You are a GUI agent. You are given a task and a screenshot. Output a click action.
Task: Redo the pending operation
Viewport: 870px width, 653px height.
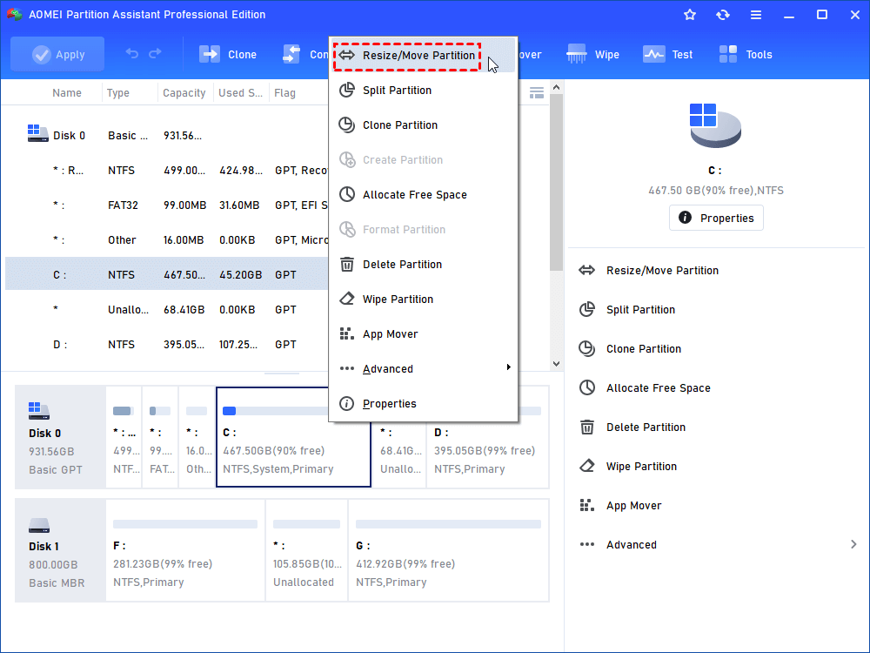pos(156,53)
